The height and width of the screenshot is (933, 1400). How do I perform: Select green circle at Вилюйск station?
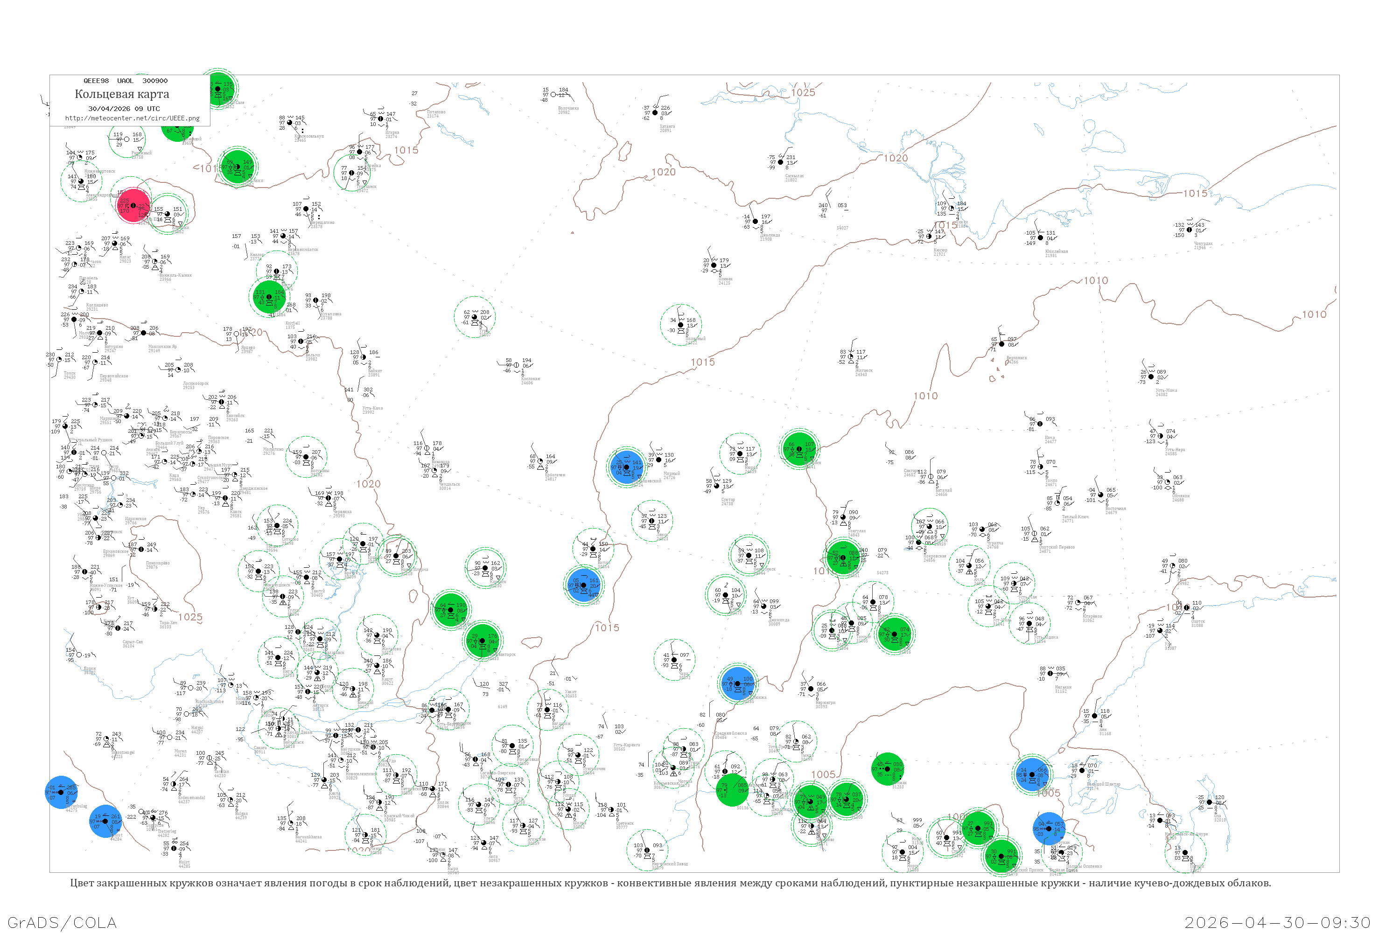coord(799,450)
